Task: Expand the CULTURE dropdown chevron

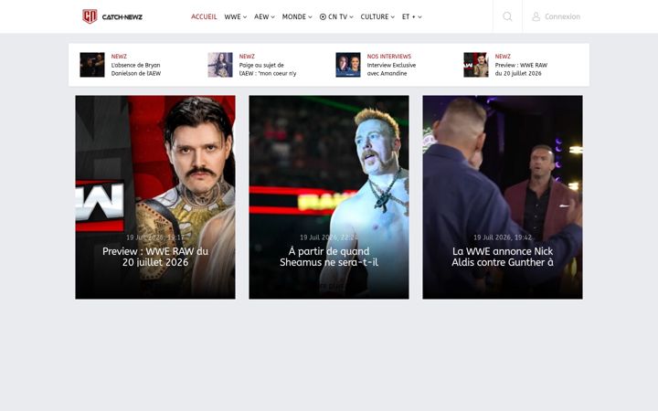Action: [x=393, y=17]
